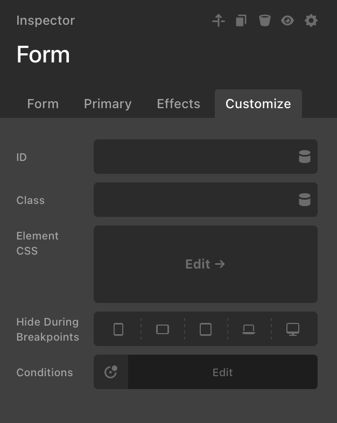Click the Conditions circle icon
The width and height of the screenshot is (337, 423).
tap(111, 372)
